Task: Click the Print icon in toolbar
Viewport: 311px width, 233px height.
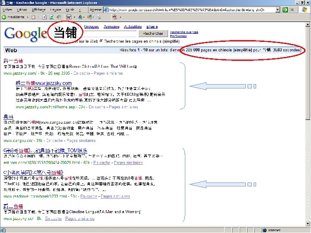Action: [99, 17]
